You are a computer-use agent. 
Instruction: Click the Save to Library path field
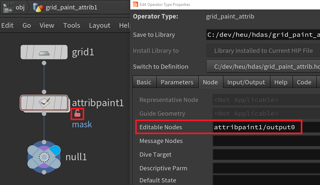pyautogui.click(x=263, y=35)
